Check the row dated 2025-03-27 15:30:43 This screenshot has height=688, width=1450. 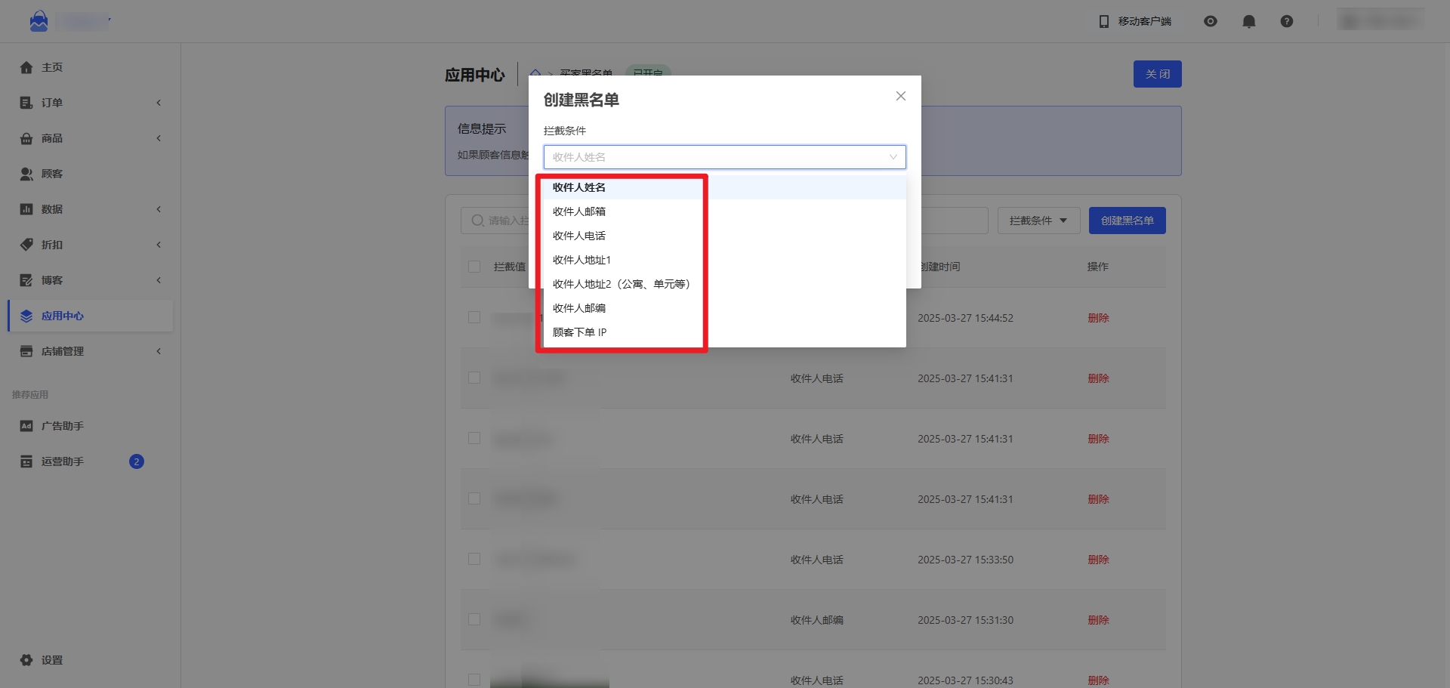coord(474,680)
